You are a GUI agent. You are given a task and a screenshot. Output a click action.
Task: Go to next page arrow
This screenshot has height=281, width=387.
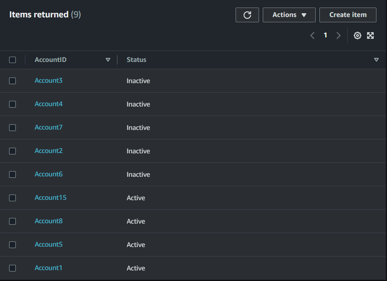(338, 36)
